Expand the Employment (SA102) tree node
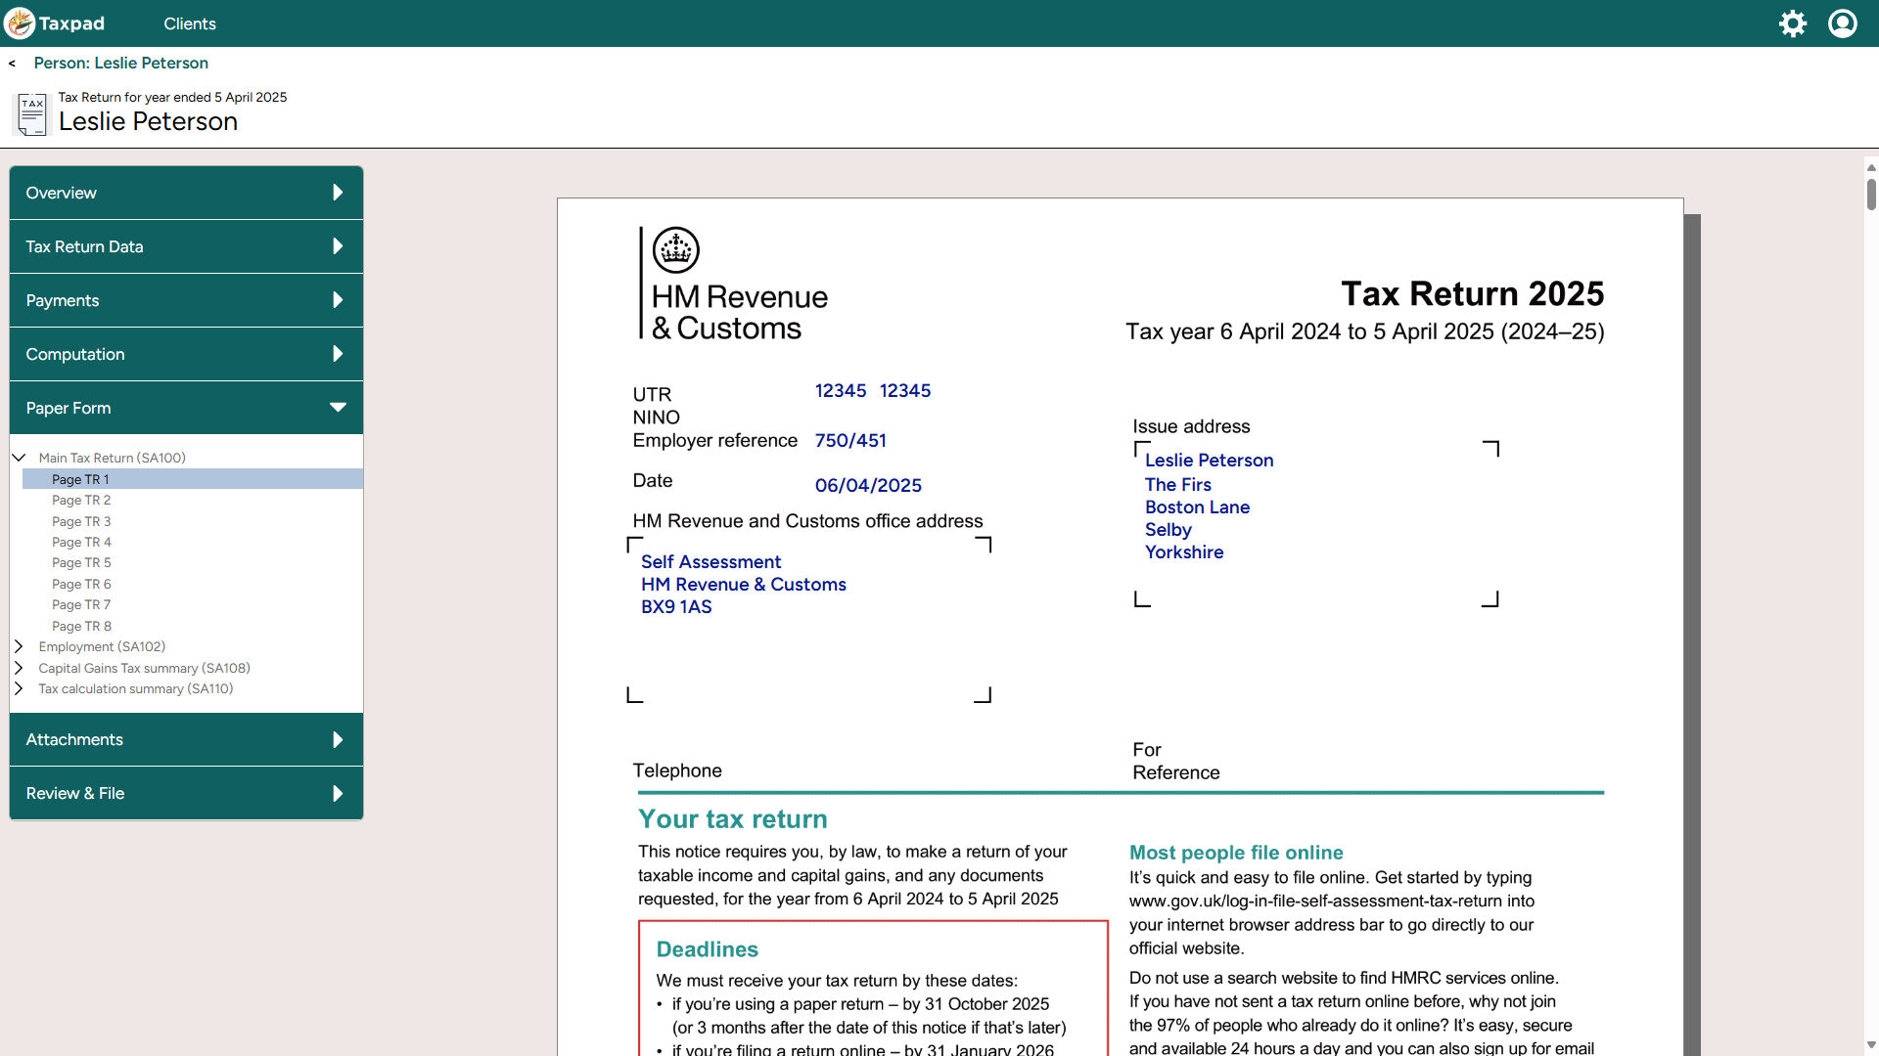The image size is (1879, 1056). coord(19,646)
